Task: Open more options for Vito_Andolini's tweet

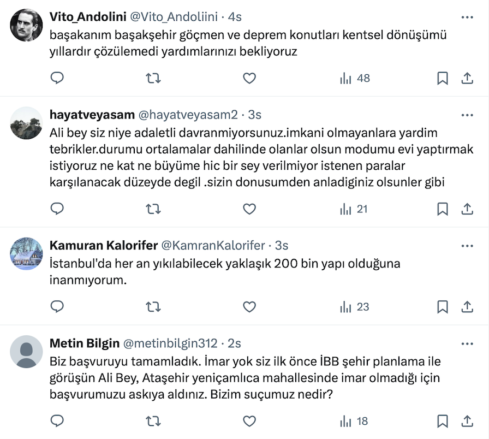Action: (x=467, y=17)
